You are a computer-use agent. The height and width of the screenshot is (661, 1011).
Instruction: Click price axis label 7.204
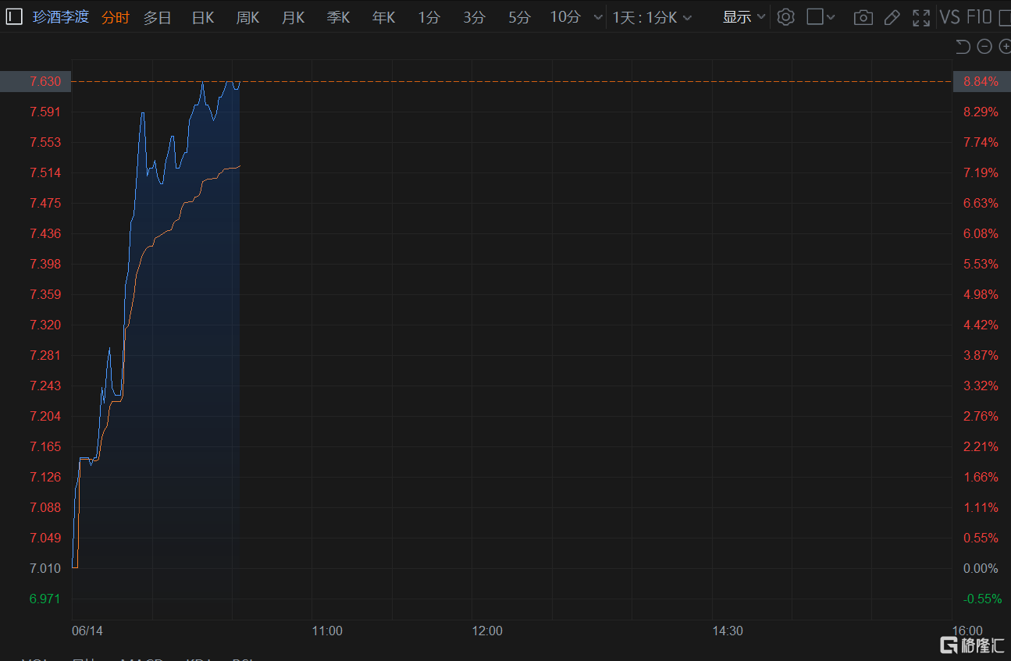coord(45,416)
